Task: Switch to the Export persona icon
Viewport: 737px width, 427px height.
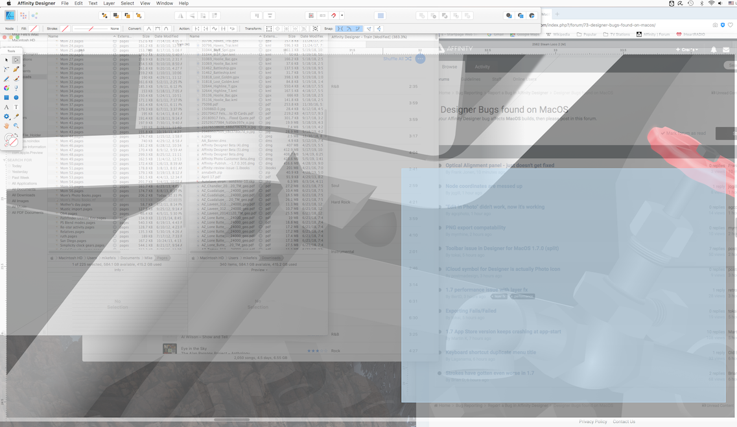Action: pyautogui.click(x=34, y=16)
